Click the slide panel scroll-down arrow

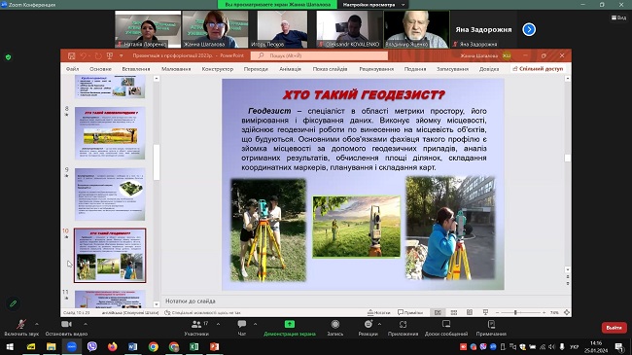(157, 304)
